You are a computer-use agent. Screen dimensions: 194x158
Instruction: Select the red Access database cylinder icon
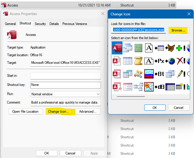(x=117, y=48)
